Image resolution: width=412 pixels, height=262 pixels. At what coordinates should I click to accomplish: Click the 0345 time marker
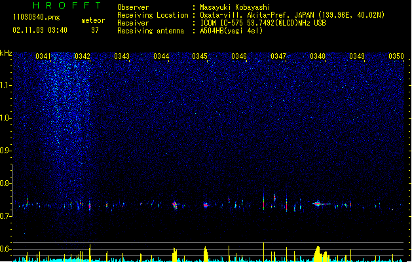pos(200,56)
